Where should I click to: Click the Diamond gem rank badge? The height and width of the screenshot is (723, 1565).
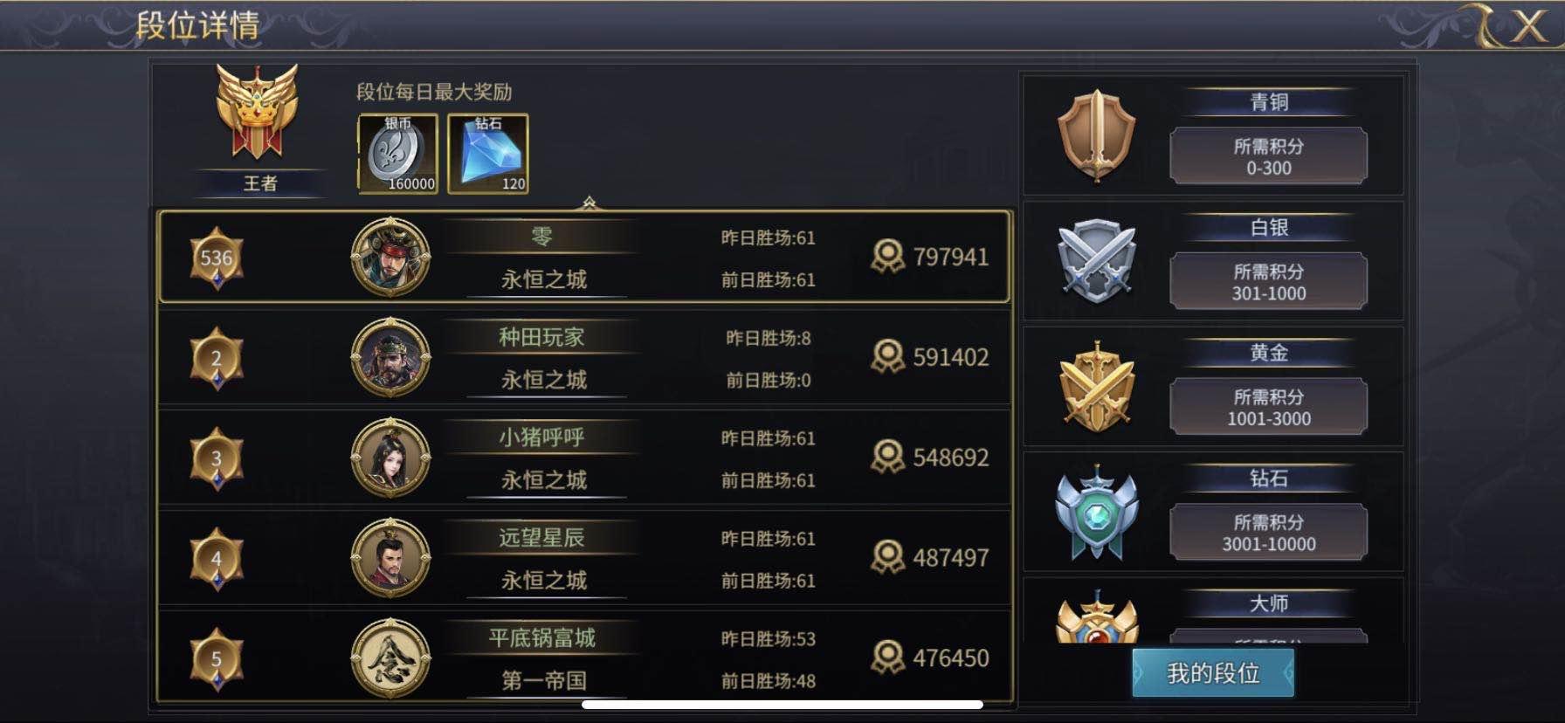(1097, 513)
